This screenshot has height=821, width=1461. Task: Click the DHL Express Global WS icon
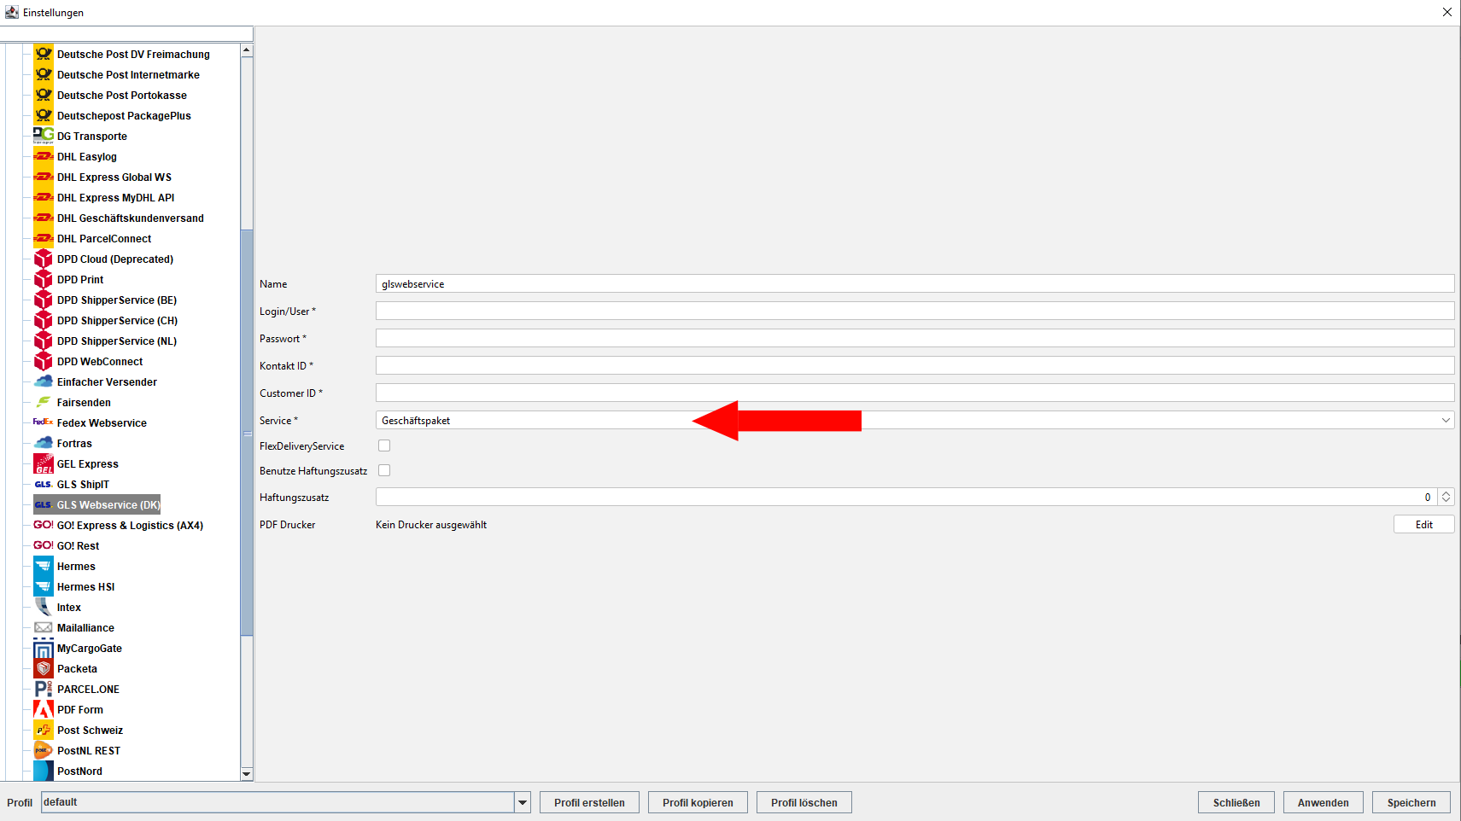(x=44, y=177)
